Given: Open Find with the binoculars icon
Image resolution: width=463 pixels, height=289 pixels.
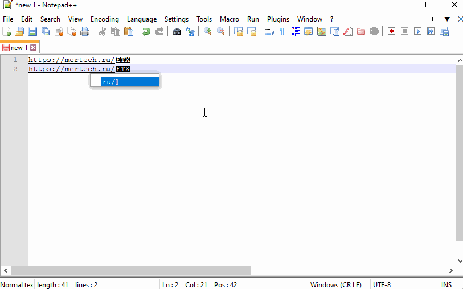Looking at the screenshot, I should click(x=177, y=32).
